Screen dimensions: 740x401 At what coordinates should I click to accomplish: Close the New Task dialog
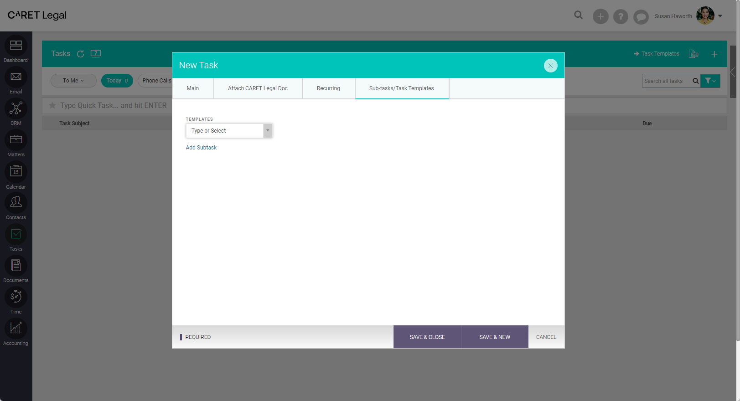pos(551,66)
